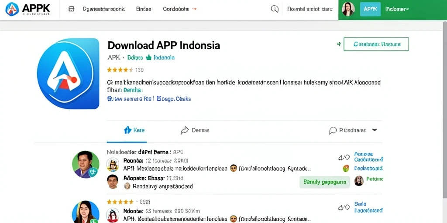Viewport: 447px width, 223px height.
Task: Click the Mopete: Ehasa name
Action: coord(144,178)
